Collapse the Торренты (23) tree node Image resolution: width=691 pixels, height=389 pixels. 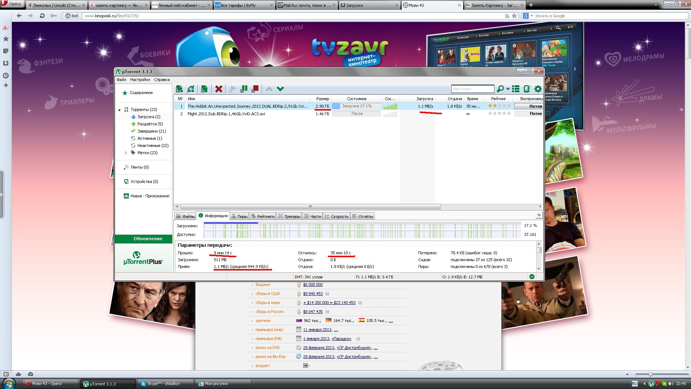point(119,109)
